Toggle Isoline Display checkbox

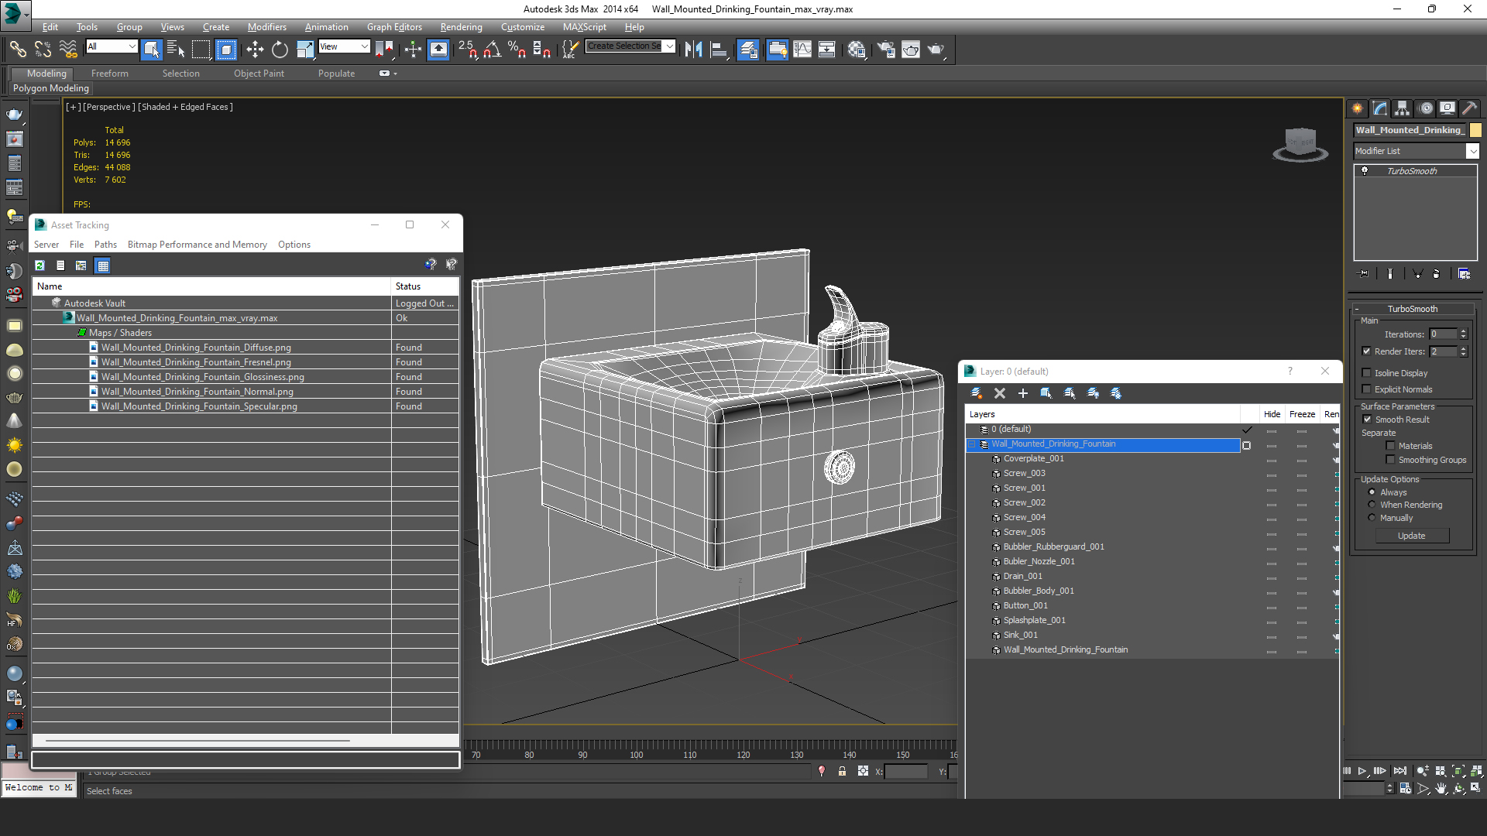pyautogui.click(x=1367, y=373)
